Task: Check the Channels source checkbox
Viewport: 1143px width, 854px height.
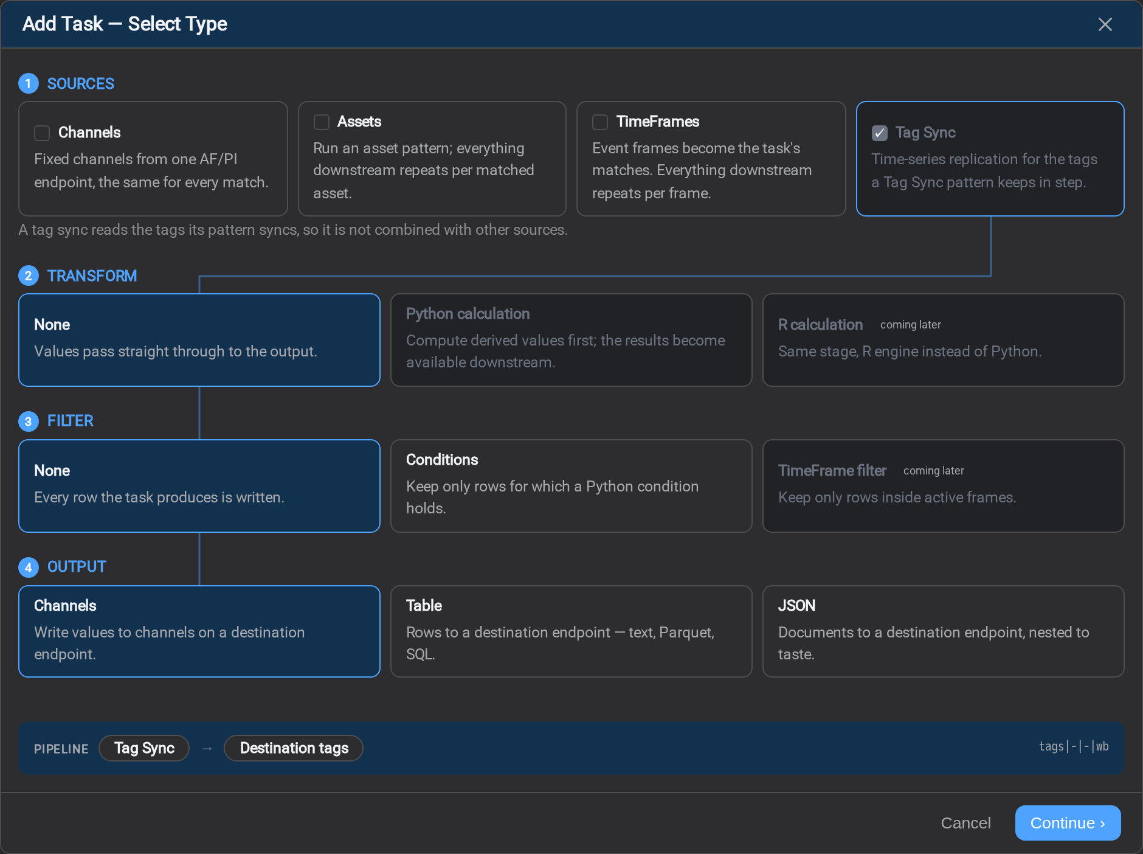Action: pyautogui.click(x=42, y=133)
